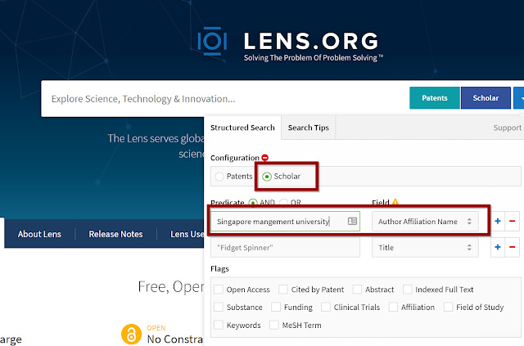This screenshot has width=524, height=346.
Task: Click the blue Scholar search button
Action: pos(486,98)
